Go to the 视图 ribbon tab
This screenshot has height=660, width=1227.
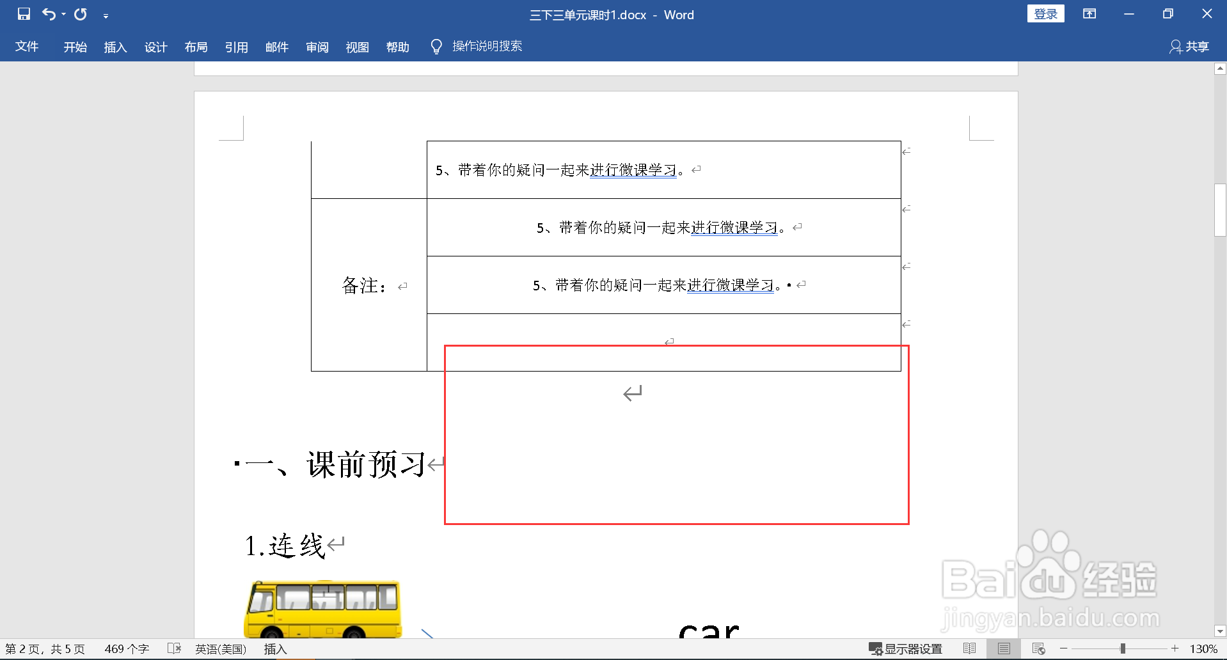358,47
